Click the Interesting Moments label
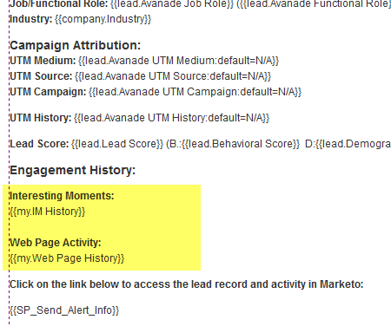Screen dimensions: 391x326 click(x=62, y=196)
